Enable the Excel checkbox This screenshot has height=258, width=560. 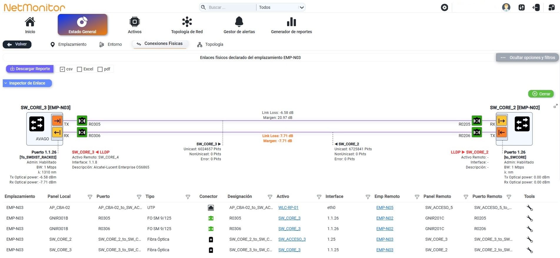pos(79,69)
